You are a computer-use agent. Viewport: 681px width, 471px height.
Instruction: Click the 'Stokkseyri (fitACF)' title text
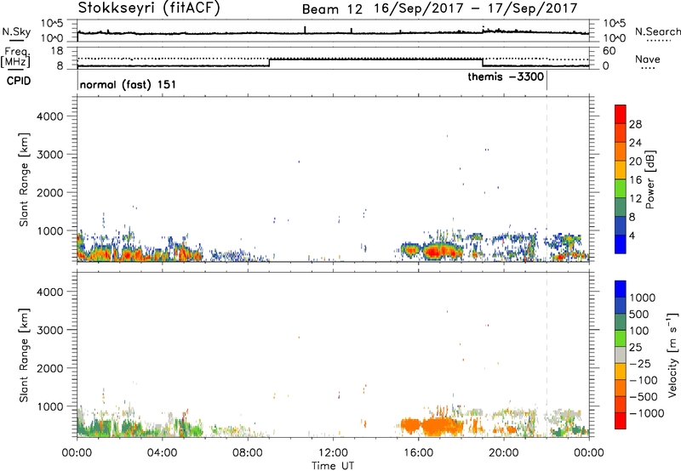pos(149,9)
